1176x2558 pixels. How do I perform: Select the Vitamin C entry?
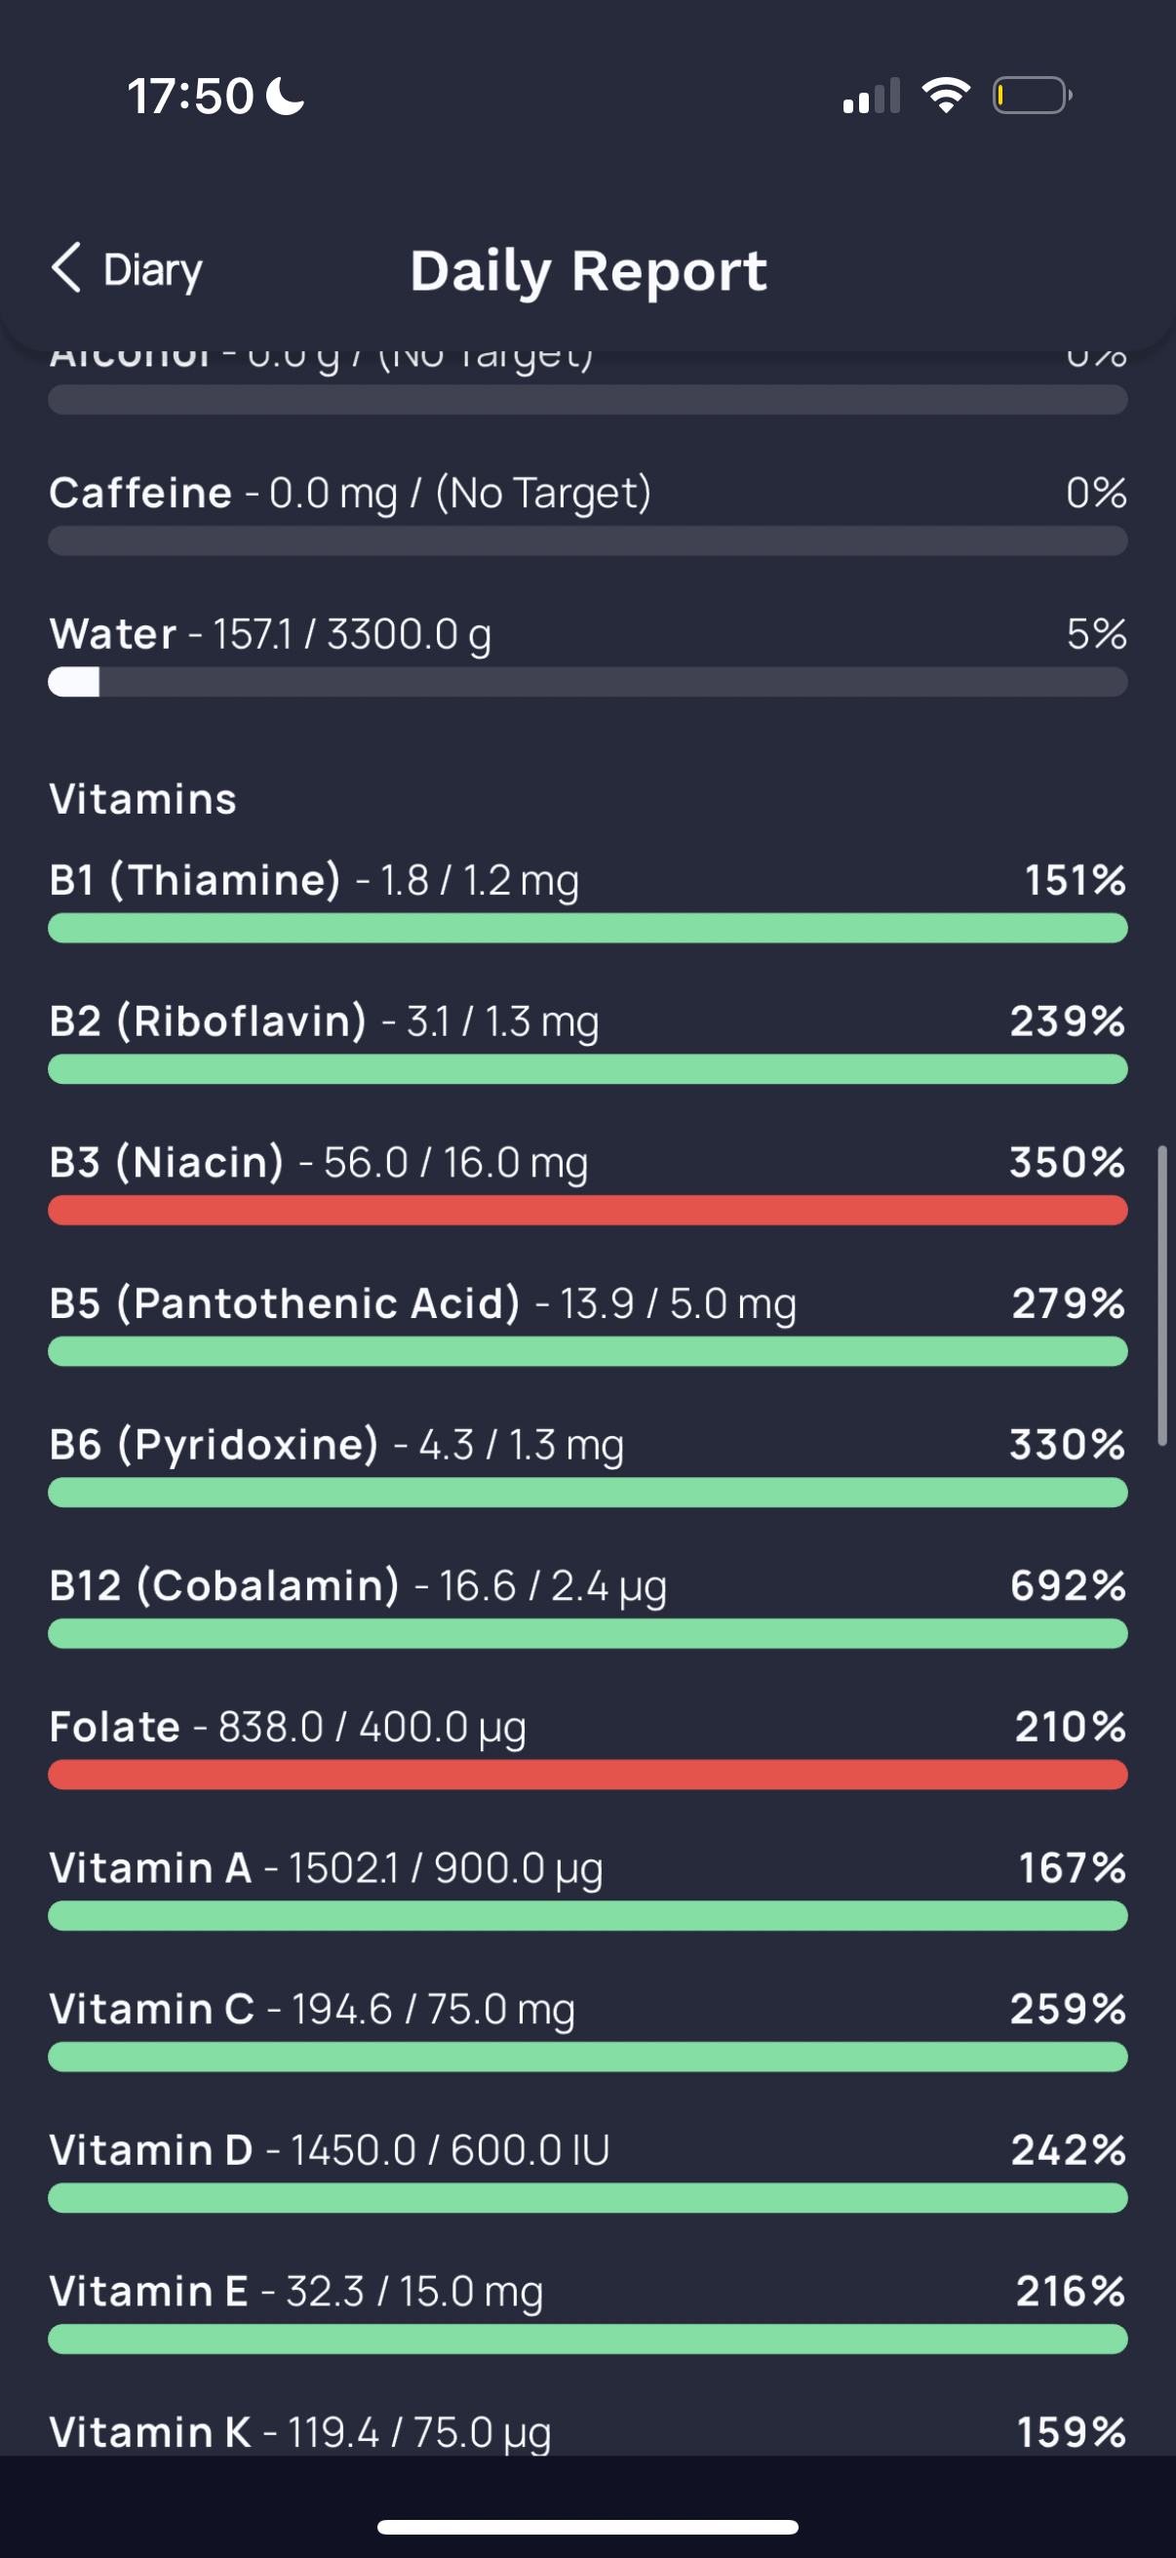point(587,2028)
